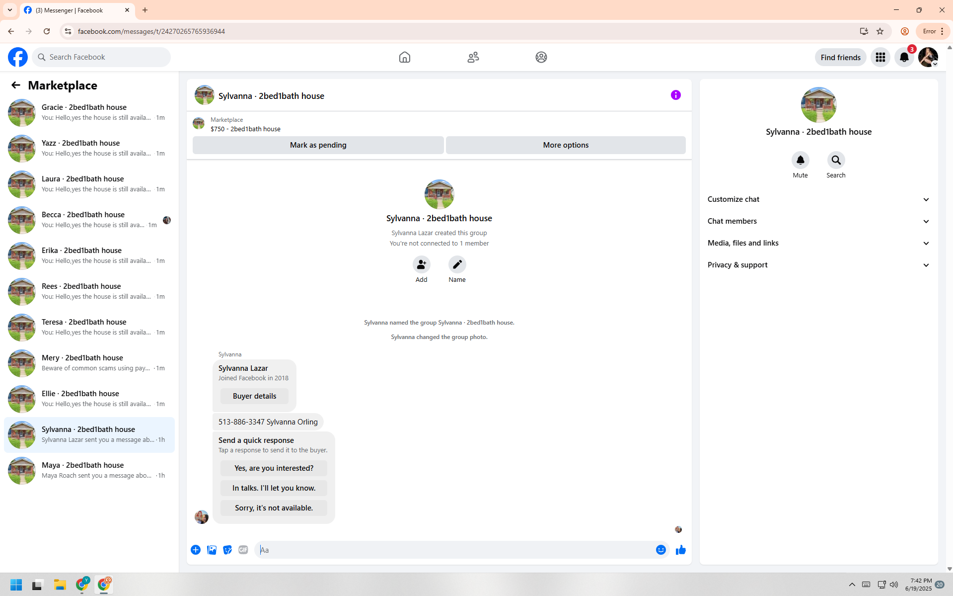Attach a file with the photo icon
953x596 pixels.
click(212, 550)
